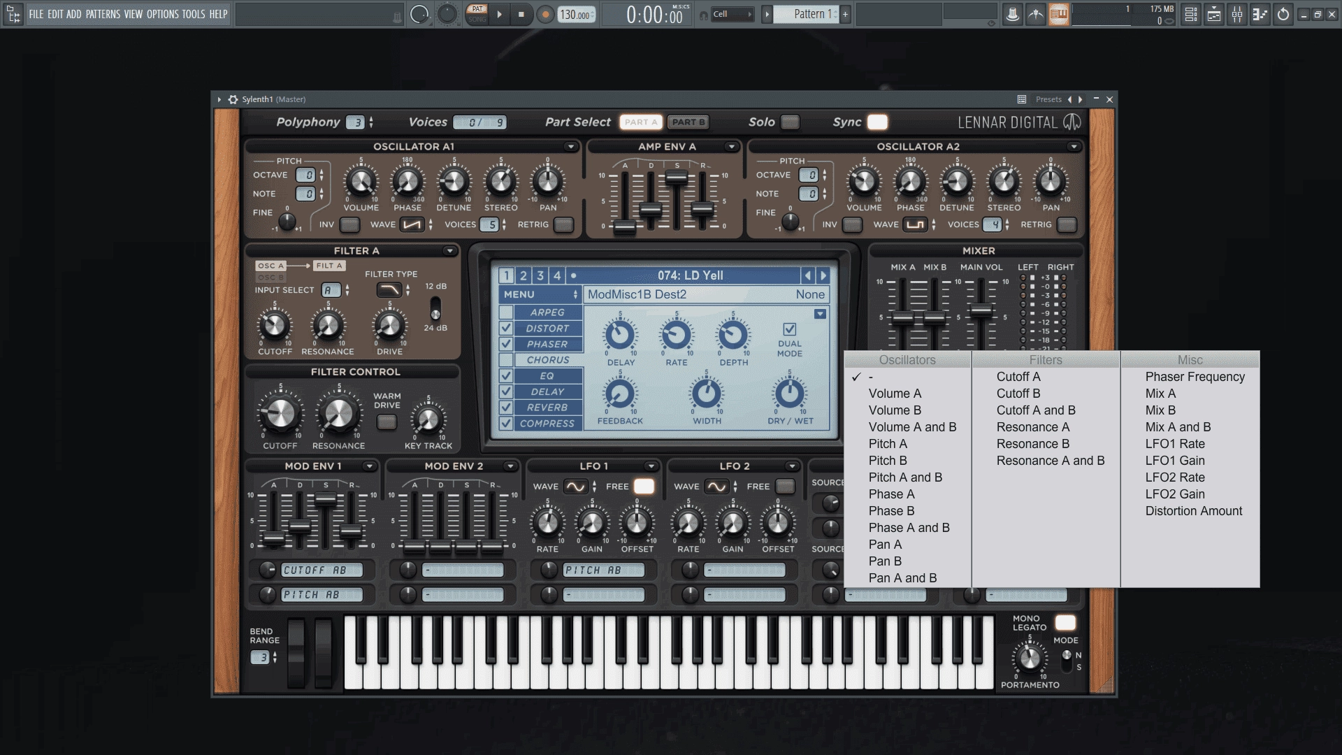The image size is (1342, 755).
Task: Open Sylenth1 plugin options gear
Action: click(233, 99)
